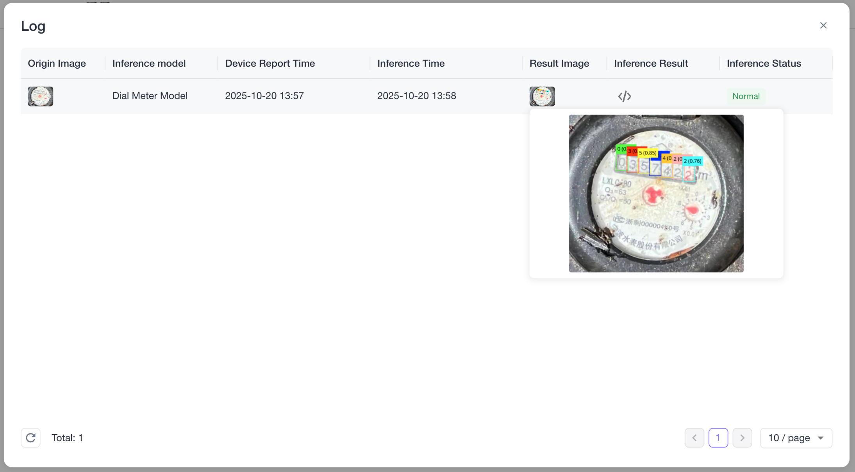Image resolution: width=855 pixels, height=472 pixels.
Task: Click the right chevron in pagination
Action: [742, 438]
